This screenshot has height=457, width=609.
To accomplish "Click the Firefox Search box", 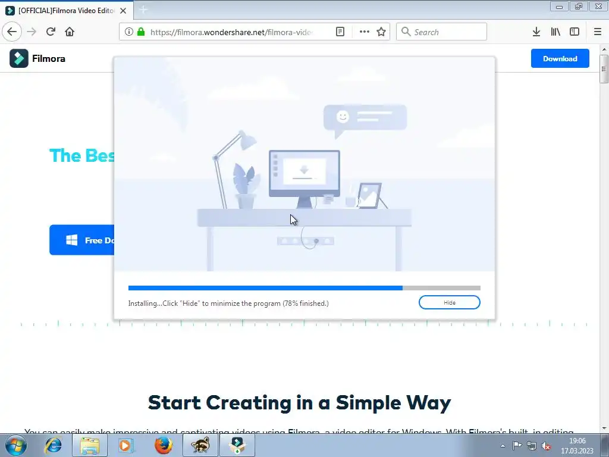I will point(442,32).
